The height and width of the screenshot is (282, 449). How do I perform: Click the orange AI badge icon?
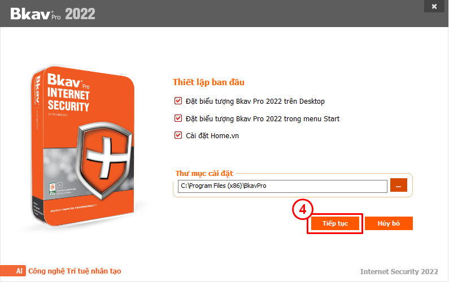pos(13,271)
